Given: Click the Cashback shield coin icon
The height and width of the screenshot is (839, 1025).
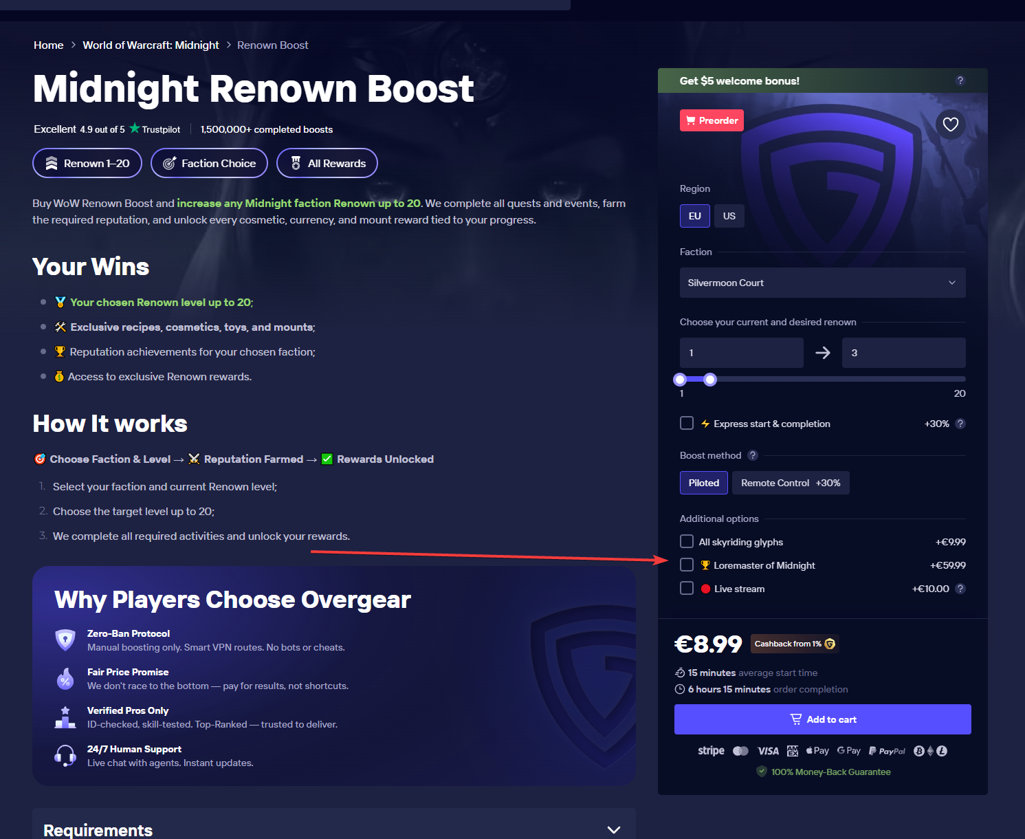Looking at the screenshot, I should pos(830,644).
